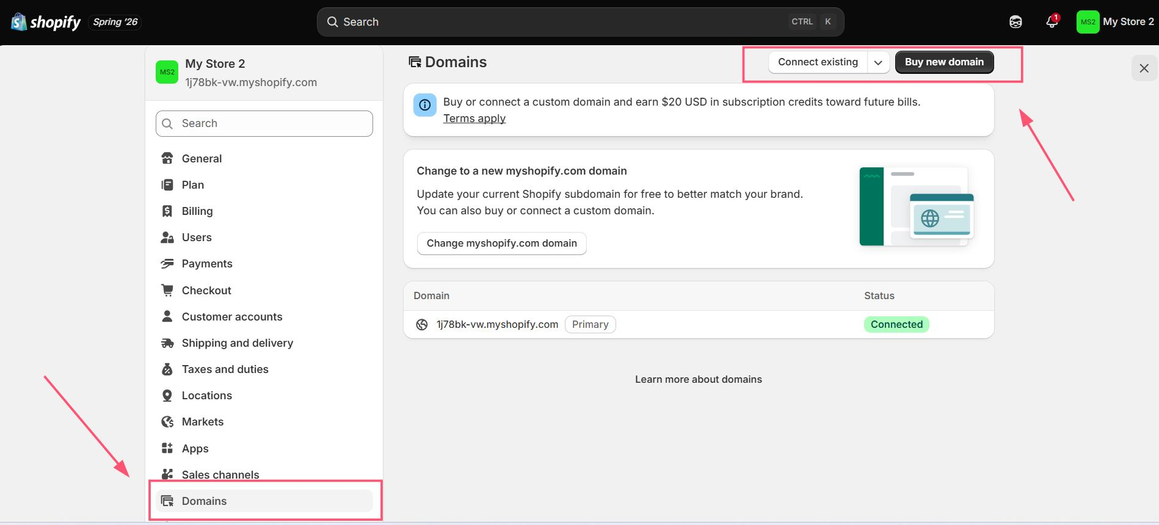
Task: Click the Shopify logo
Action: 46,22
